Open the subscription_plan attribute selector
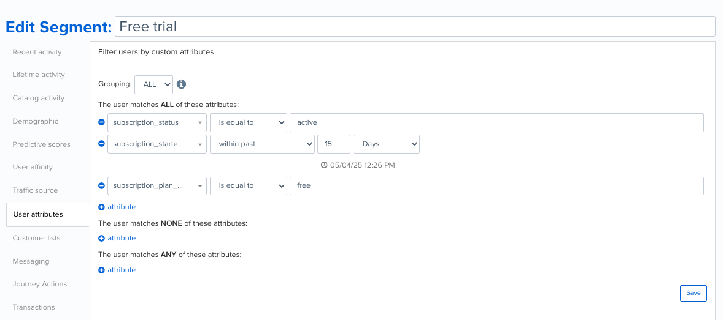This screenshot has width=723, height=320. click(x=157, y=186)
